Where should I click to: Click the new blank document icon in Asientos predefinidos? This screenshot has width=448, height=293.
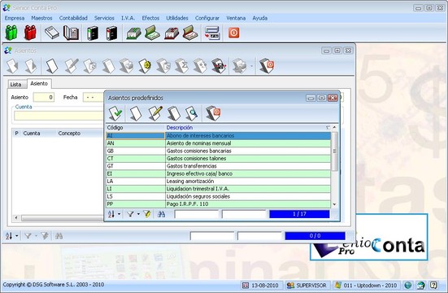136,113
